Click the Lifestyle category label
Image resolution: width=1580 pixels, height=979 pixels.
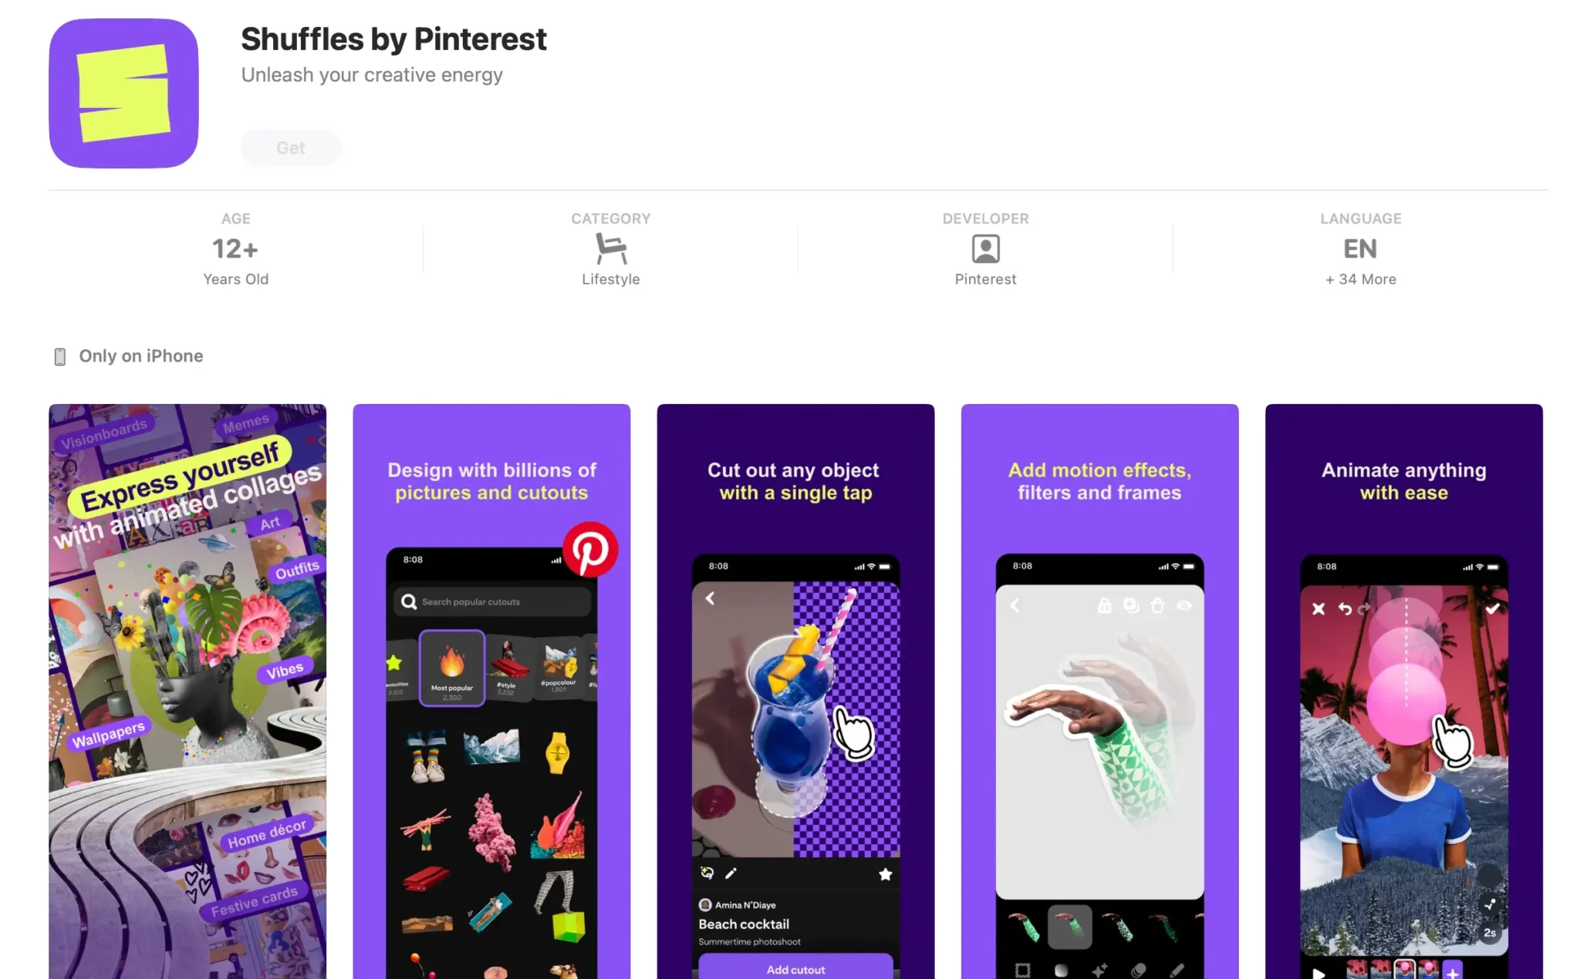point(611,279)
